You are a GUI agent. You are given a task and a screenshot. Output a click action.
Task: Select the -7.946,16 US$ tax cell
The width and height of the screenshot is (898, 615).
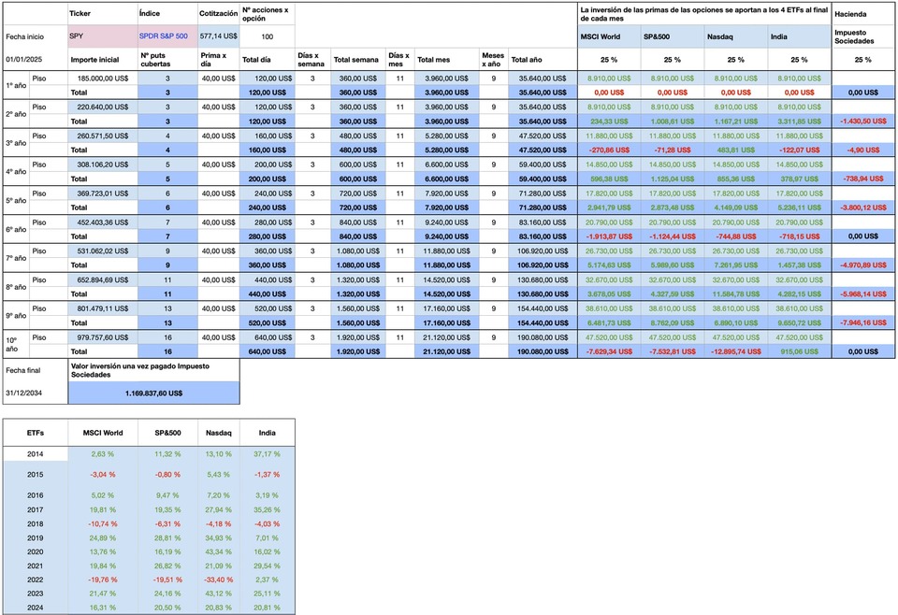point(862,322)
